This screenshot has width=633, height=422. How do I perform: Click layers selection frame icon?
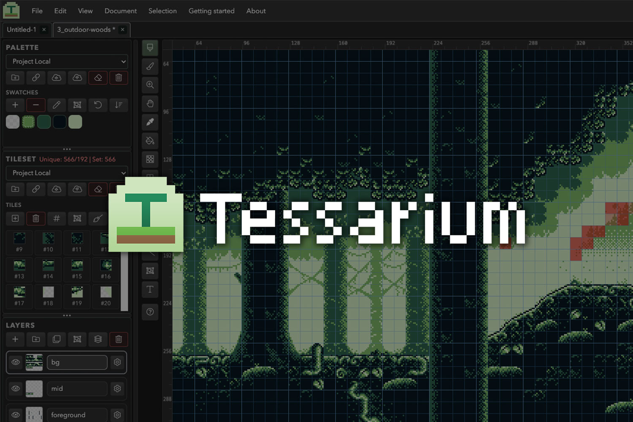tap(77, 339)
